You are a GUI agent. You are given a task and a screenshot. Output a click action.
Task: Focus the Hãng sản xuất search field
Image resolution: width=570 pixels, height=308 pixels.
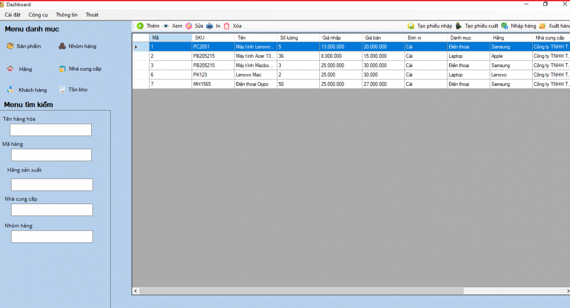tap(52, 185)
